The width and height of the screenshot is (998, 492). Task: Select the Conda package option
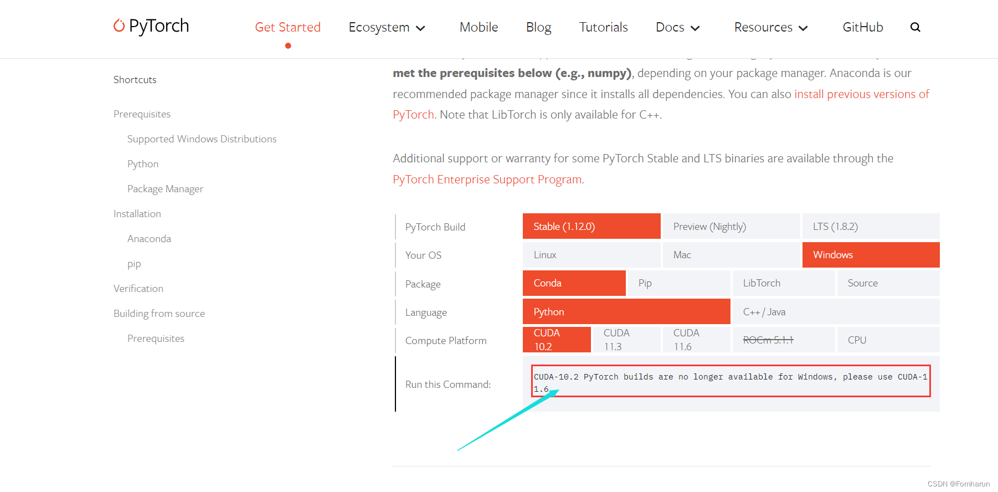[574, 283]
